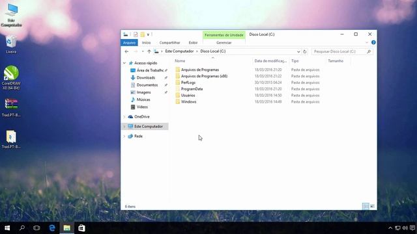The image size is (417, 234).
Task: Launch CorelDRAW X8 desktop shortcut
Action: pos(11,77)
